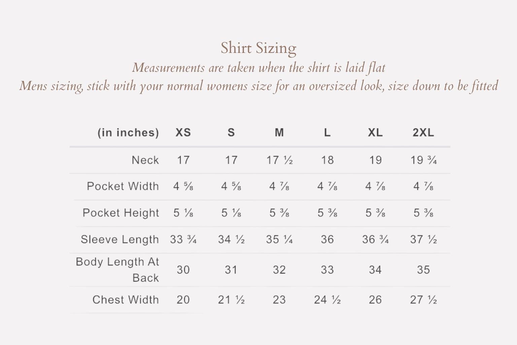The width and height of the screenshot is (517, 345).
Task: Click the (in inches) header label
Action: click(x=128, y=133)
